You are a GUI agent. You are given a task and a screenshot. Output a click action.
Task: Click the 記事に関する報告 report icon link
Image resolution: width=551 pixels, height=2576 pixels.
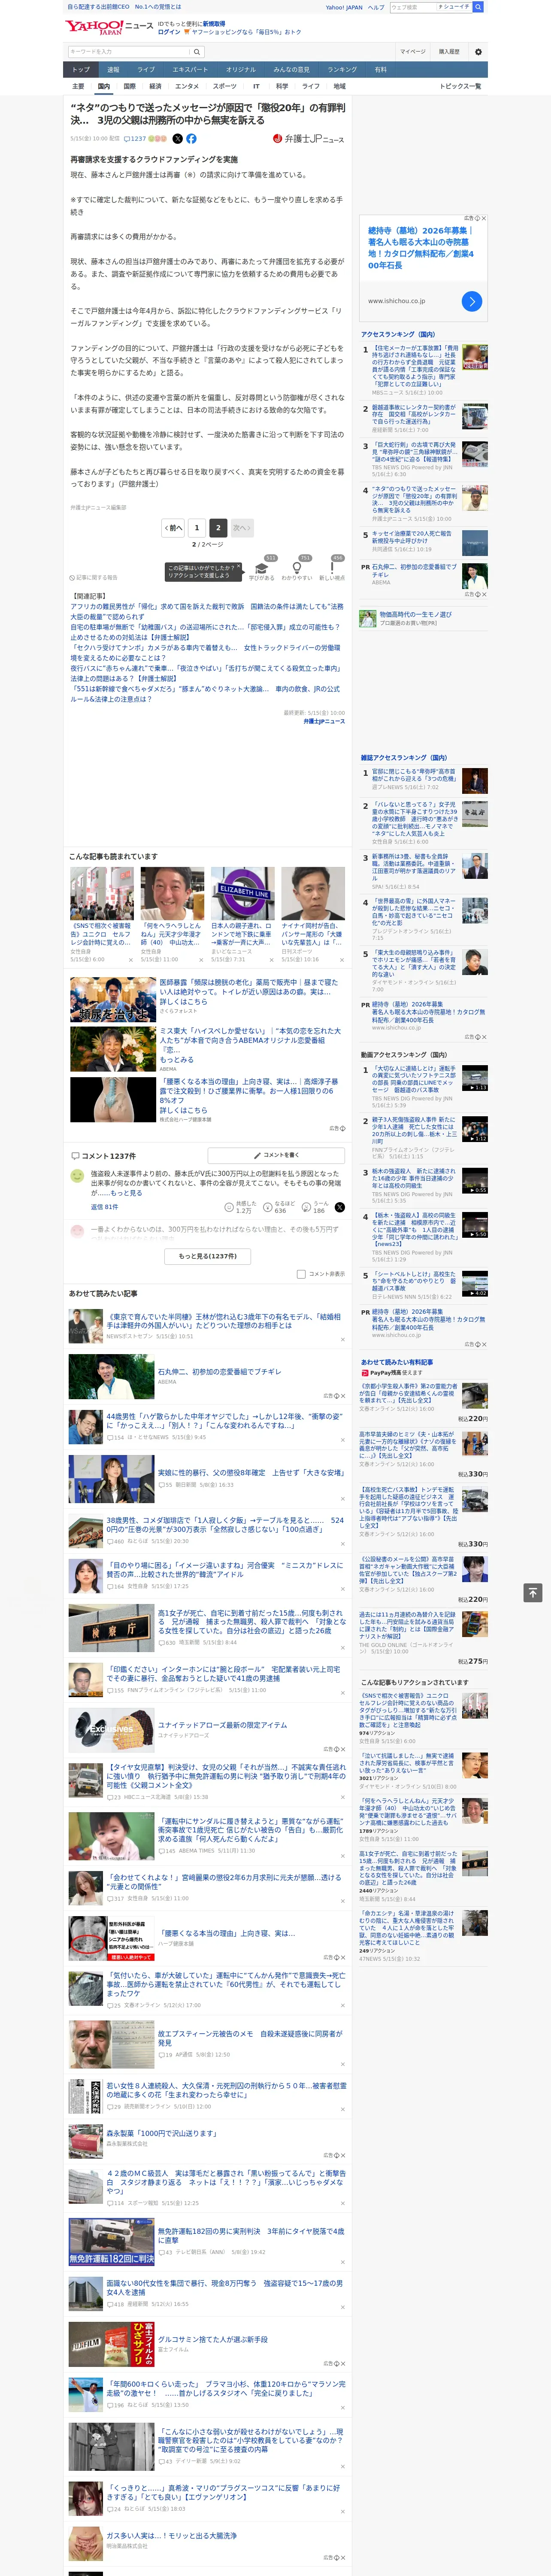pos(94,578)
